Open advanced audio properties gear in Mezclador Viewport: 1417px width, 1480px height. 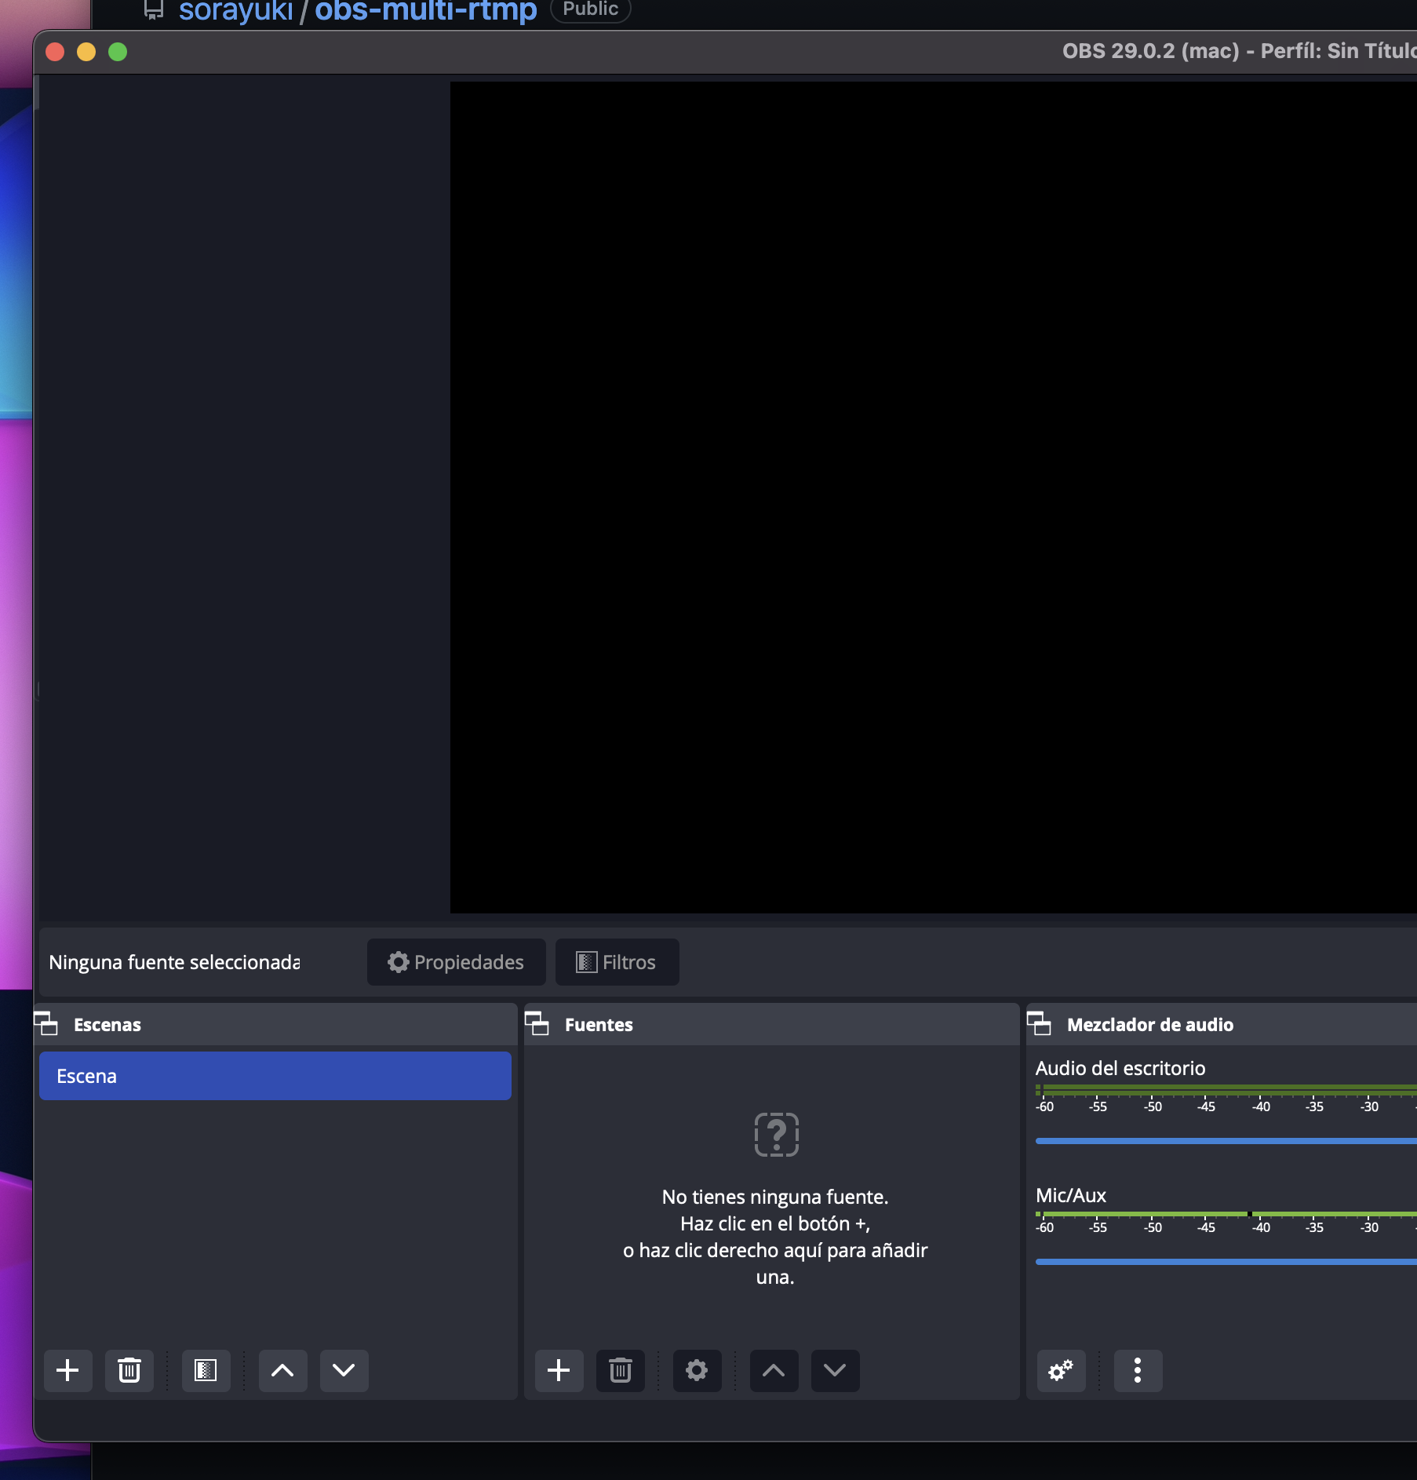click(1061, 1371)
